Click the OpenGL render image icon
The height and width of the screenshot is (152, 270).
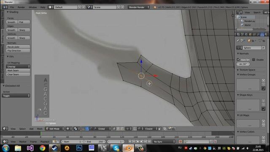pos(170,129)
